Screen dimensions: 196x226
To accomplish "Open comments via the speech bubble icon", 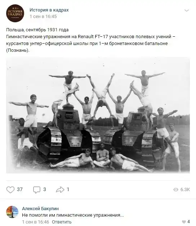I will [37, 190].
